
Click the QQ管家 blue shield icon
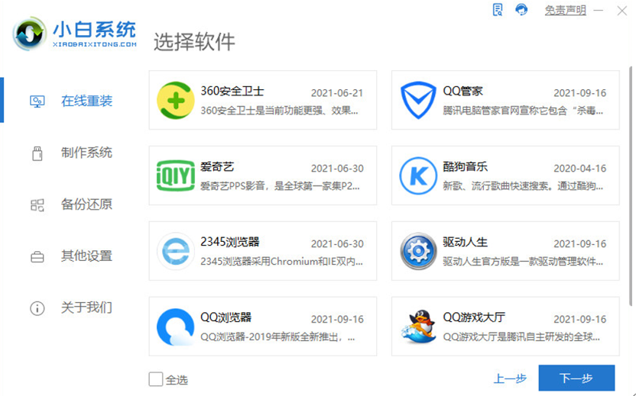pyautogui.click(x=418, y=101)
